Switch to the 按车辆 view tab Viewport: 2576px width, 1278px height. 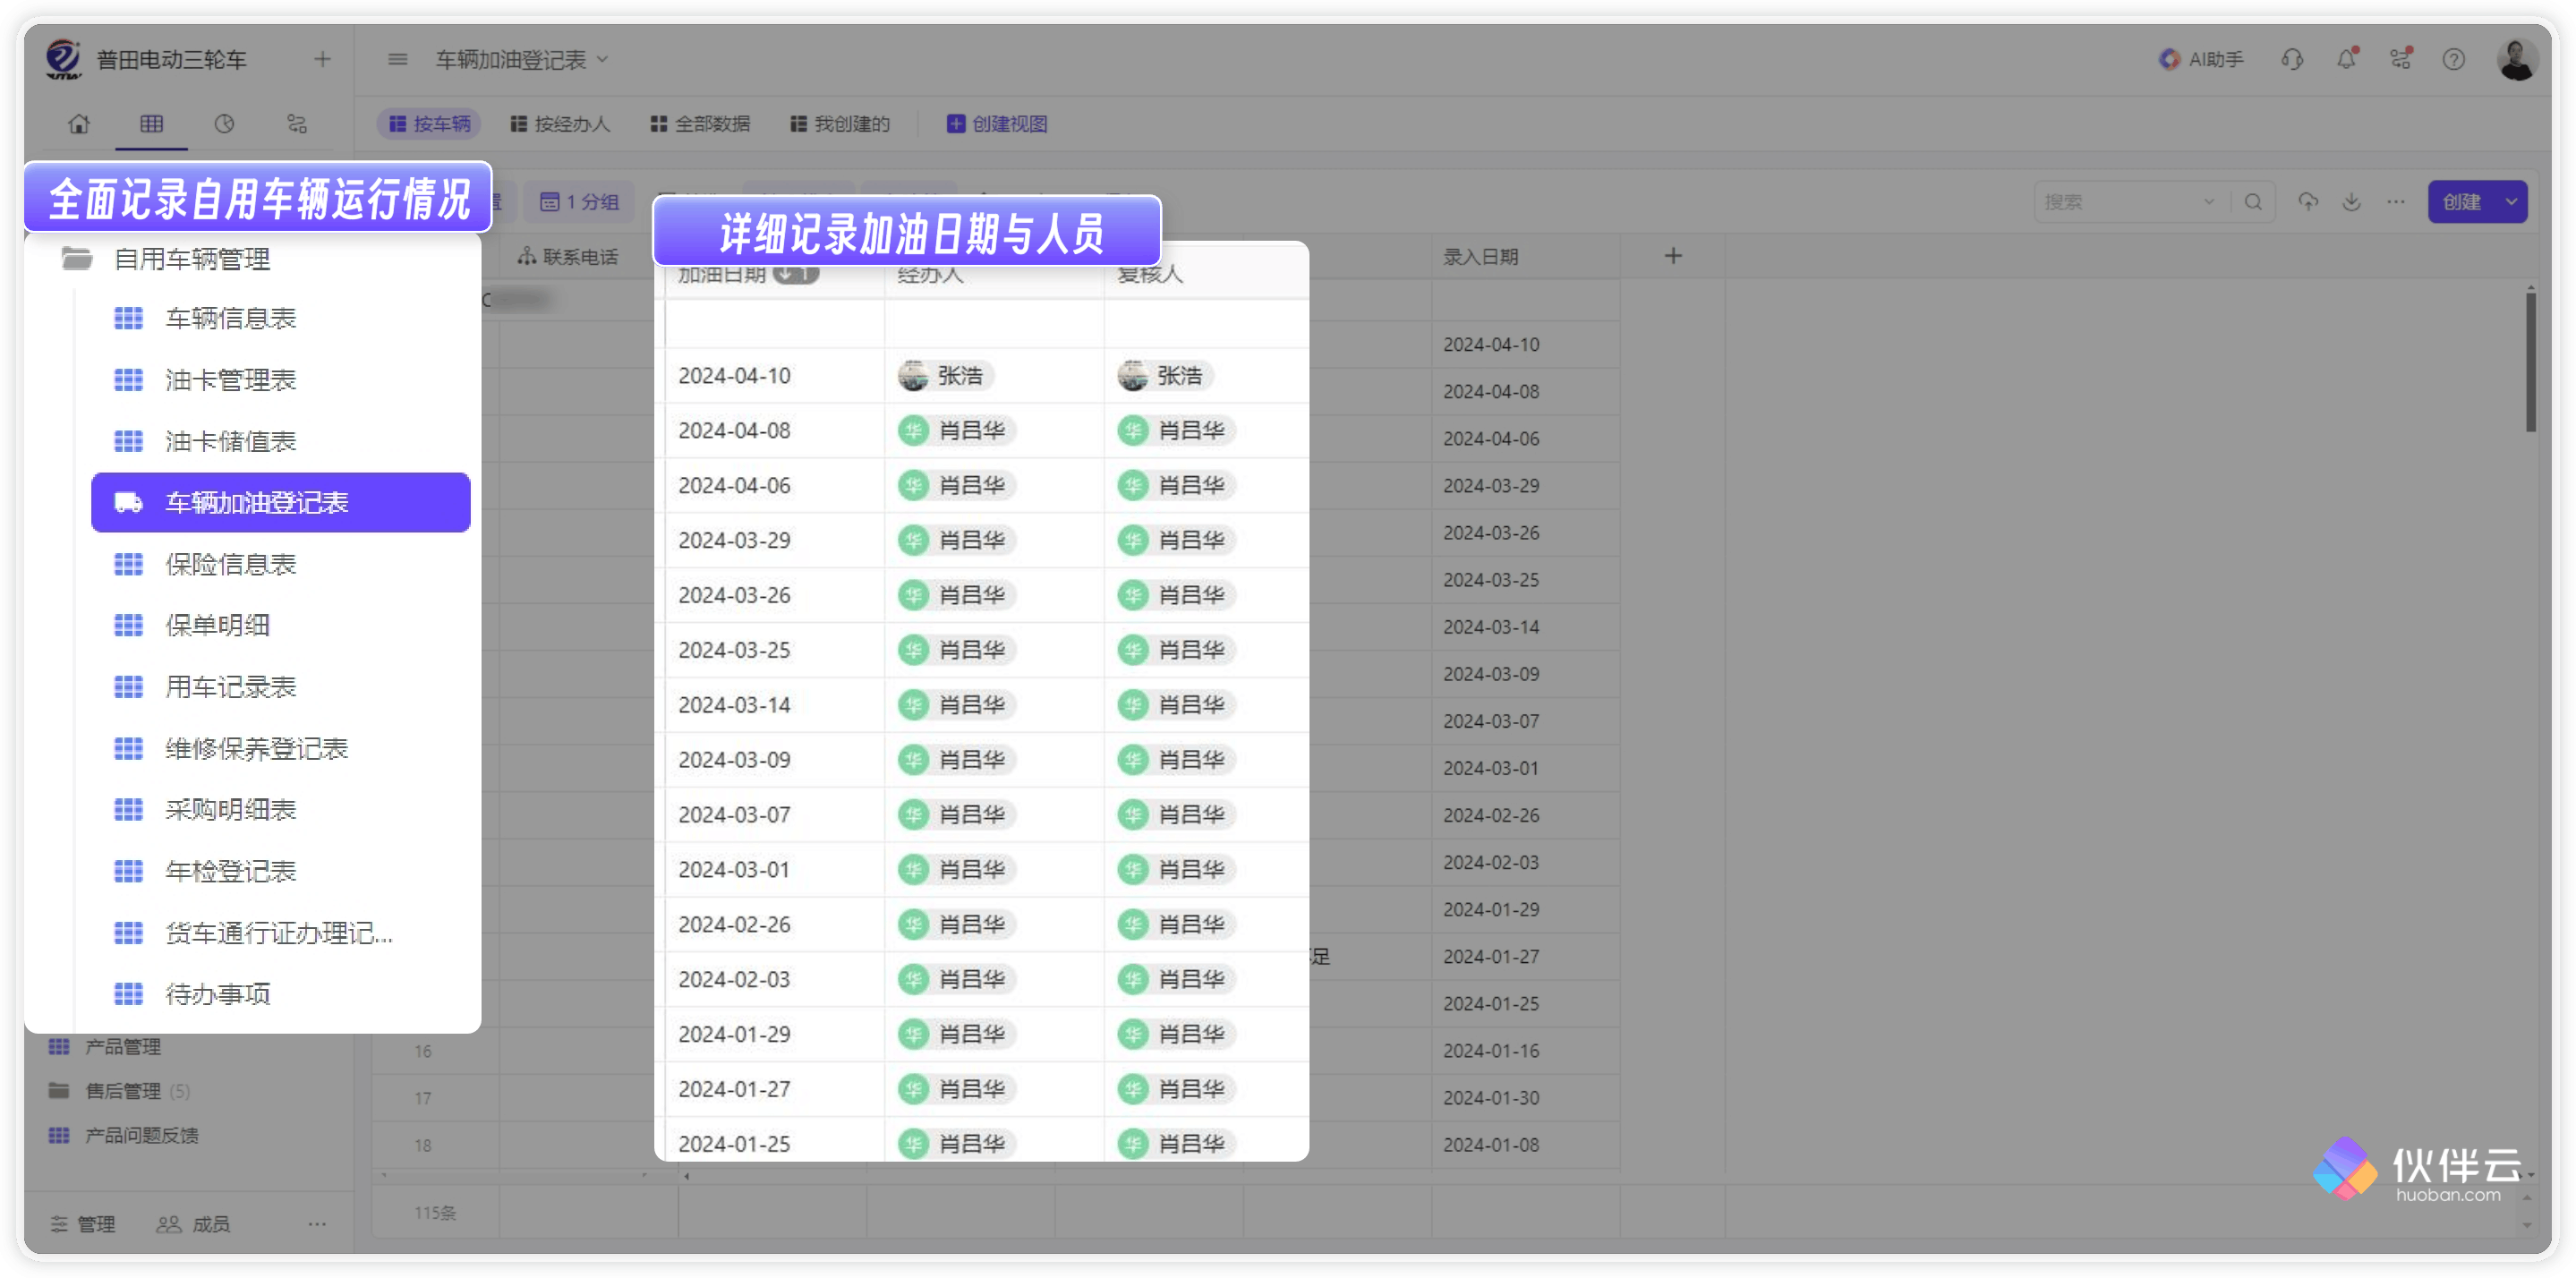tap(429, 124)
